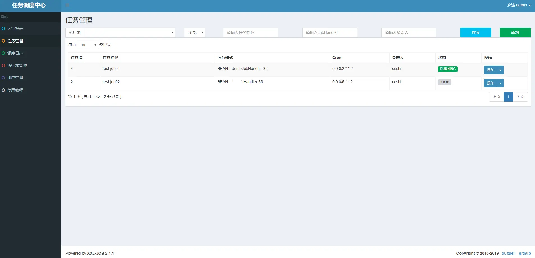Click the circle icon beside 运行报表
This screenshot has width=535, height=258.
[x=3, y=29]
